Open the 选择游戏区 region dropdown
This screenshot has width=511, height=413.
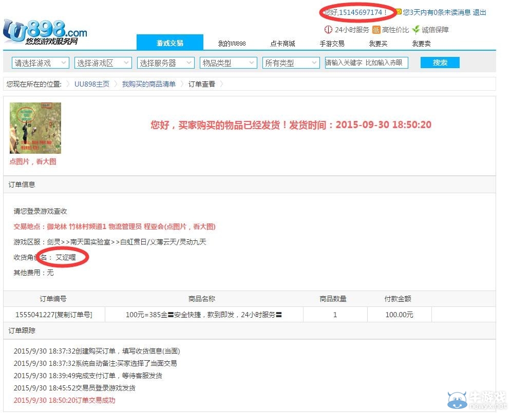pyautogui.click(x=103, y=62)
